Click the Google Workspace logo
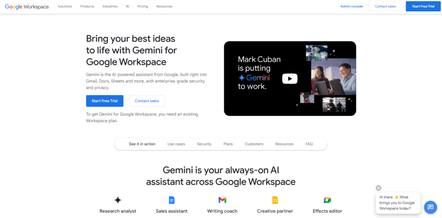Screen dimensions: 442x218 [x=27, y=6]
